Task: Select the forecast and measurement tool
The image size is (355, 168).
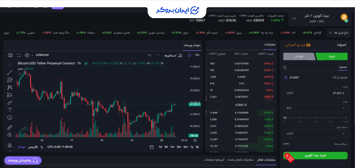Action: tap(10, 95)
